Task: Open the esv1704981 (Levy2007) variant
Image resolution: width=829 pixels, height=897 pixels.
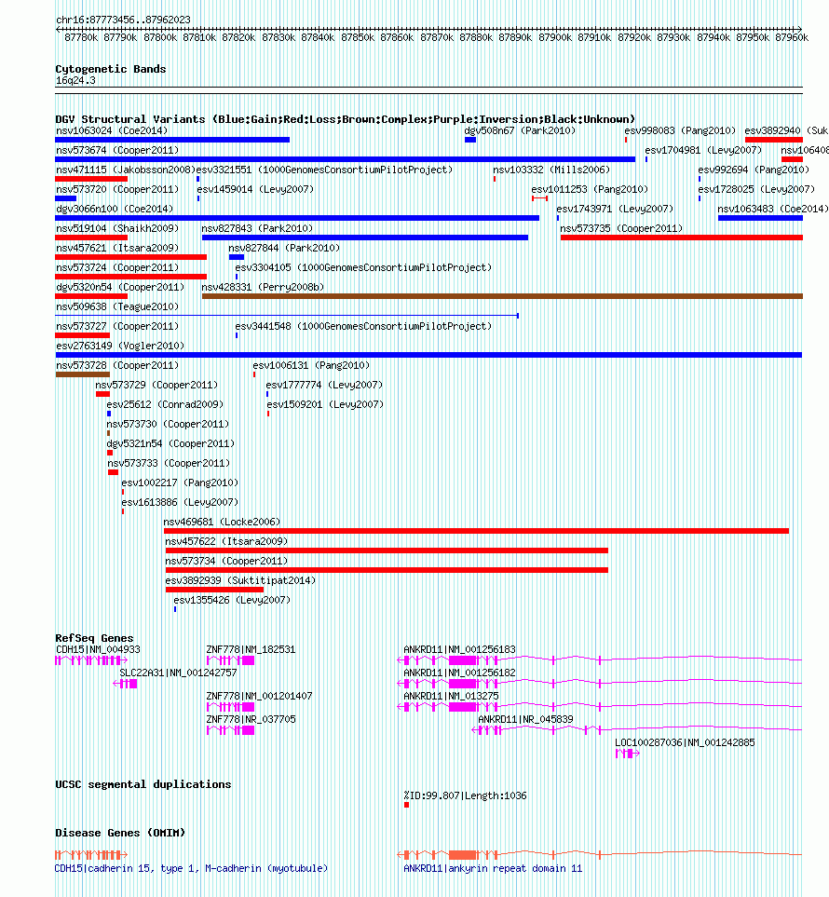Action: pos(703,150)
